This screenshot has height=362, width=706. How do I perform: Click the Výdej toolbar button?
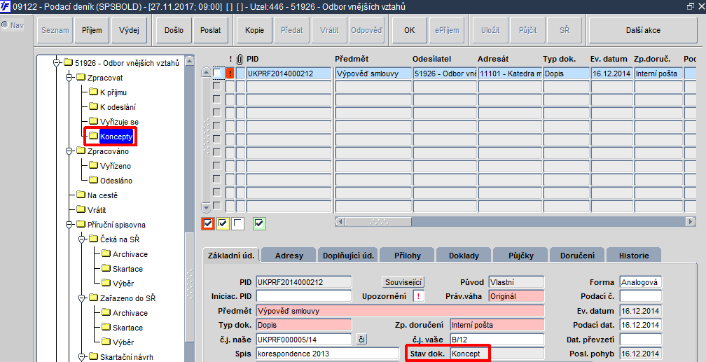pos(129,30)
